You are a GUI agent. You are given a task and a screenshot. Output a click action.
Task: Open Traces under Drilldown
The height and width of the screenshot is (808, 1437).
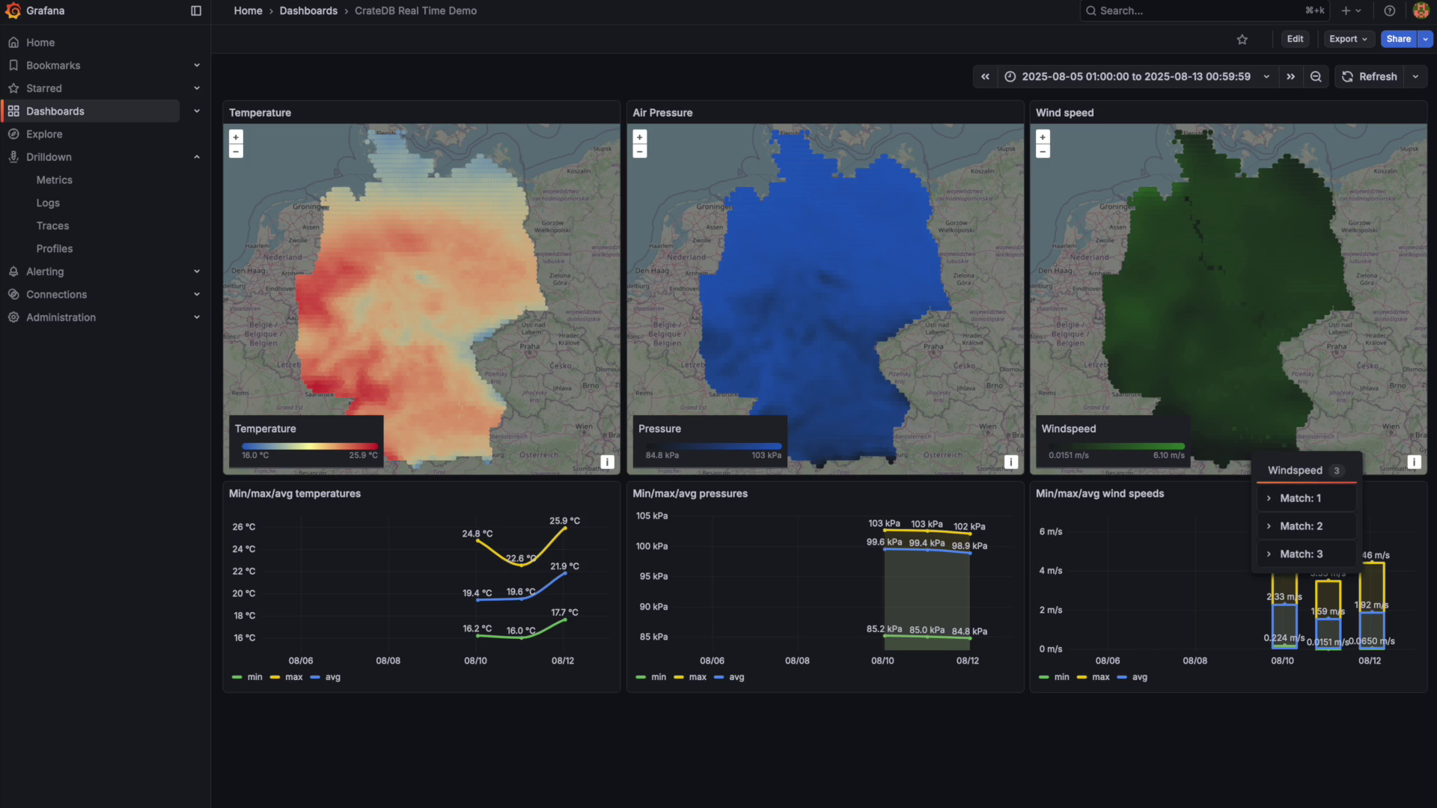pos(52,225)
